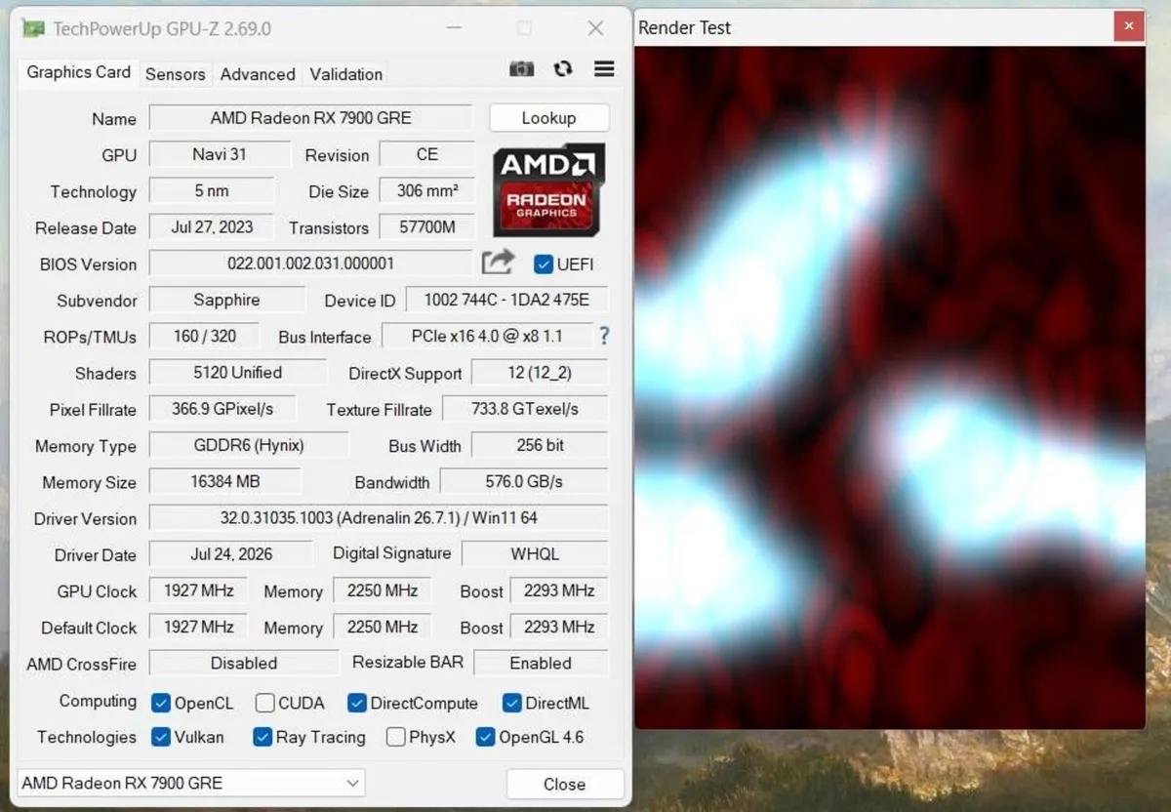Click the BIOS Version field
The height and width of the screenshot is (812, 1171).
click(x=310, y=264)
